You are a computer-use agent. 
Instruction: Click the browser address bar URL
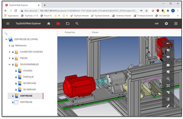point(88,11)
